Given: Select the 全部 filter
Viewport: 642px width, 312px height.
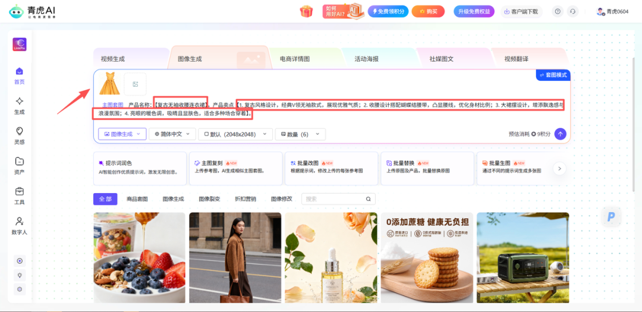Looking at the screenshot, I should [x=105, y=199].
